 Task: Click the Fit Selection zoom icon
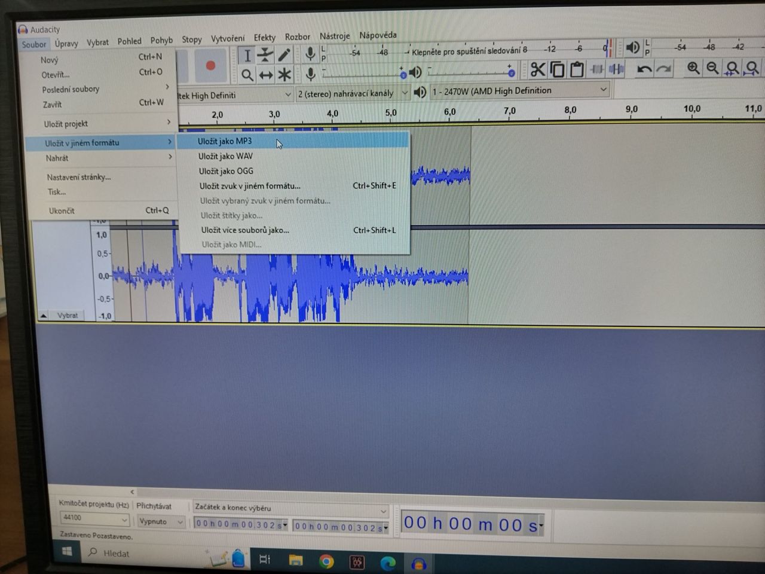[732, 68]
